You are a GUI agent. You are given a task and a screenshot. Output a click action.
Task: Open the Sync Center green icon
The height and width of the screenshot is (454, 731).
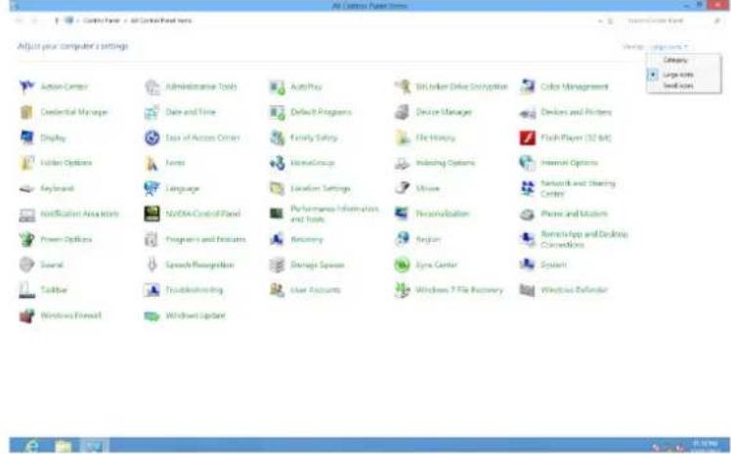click(x=403, y=265)
